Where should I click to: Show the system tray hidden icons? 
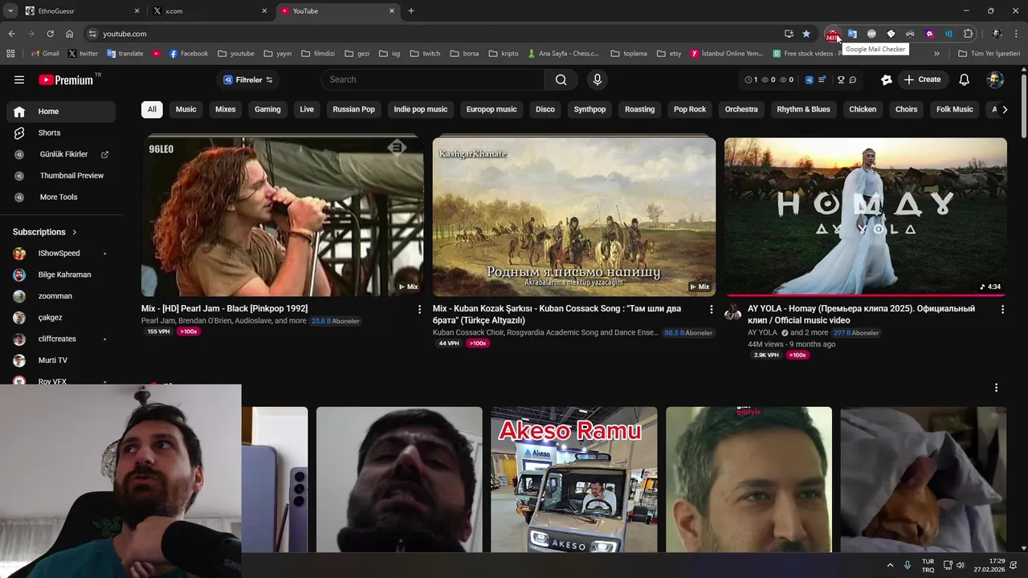[x=890, y=565]
